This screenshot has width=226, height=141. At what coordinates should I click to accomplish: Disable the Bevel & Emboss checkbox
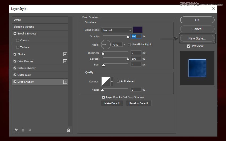tap(15, 34)
